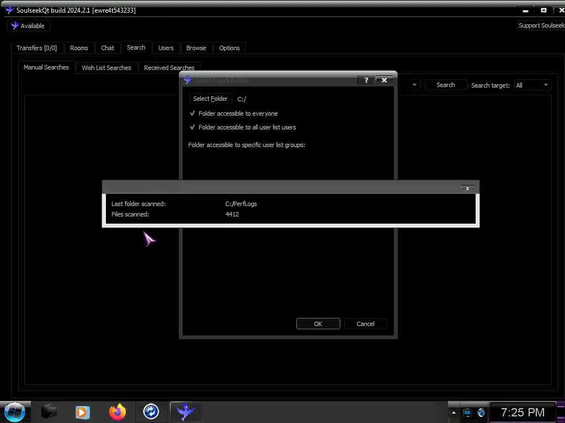Toggle Folder accessible to everyone checkbox
Viewport: 565px width, 423px height.
coord(234,113)
